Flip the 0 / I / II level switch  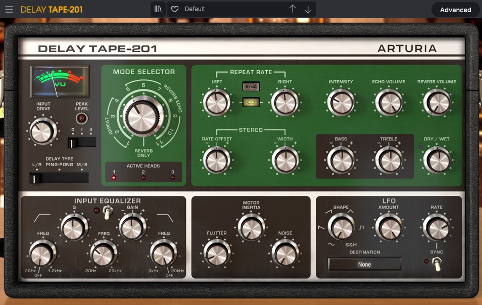click(x=82, y=142)
